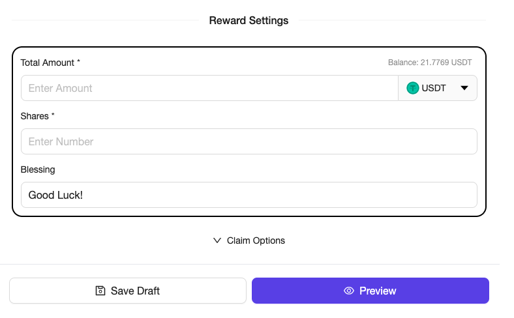The width and height of the screenshot is (514, 318).
Task: Click the Balance: 21.7769 USDT text
Action: point(429,63)
